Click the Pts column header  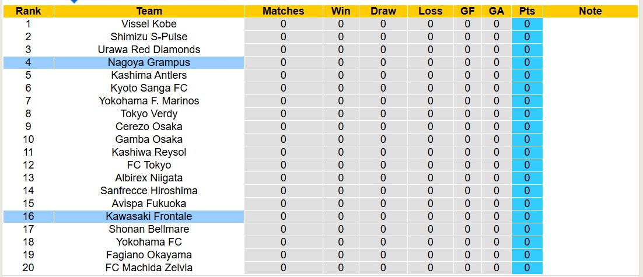point(527,11)
